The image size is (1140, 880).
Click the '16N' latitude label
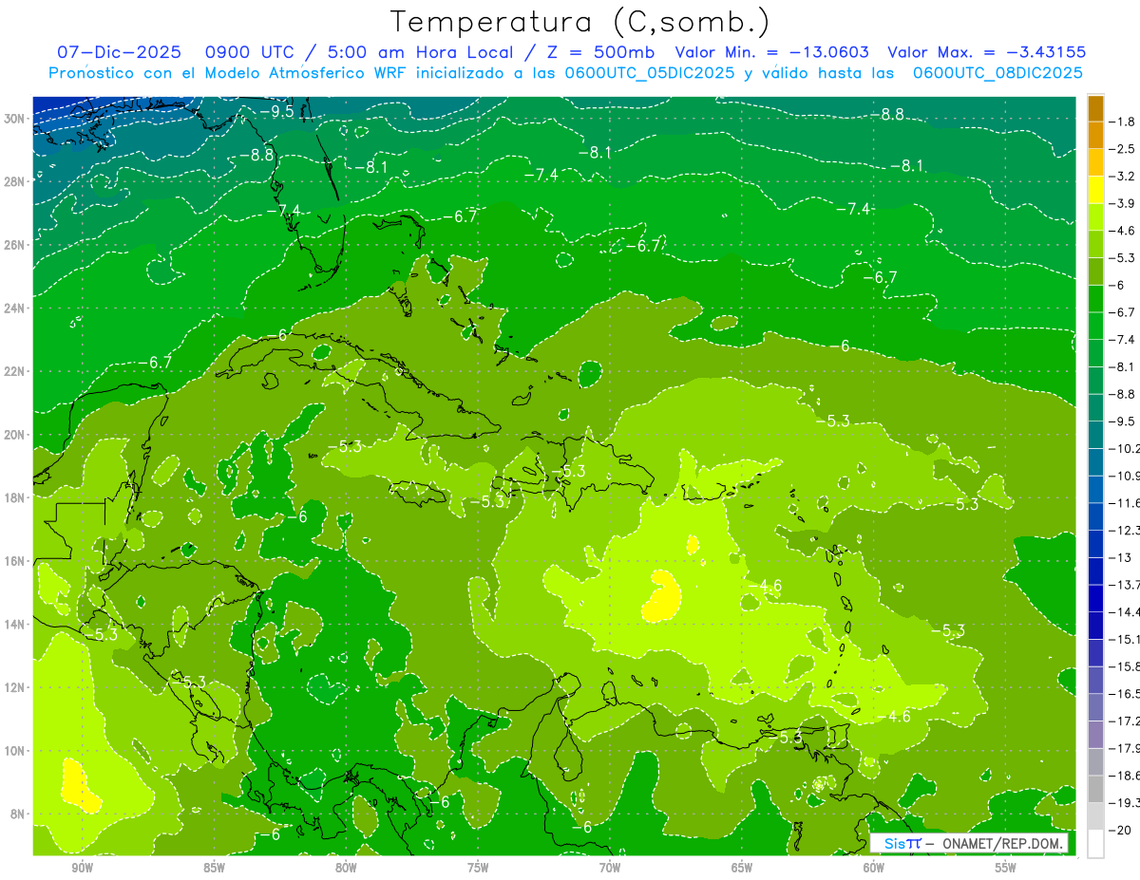(14, 561)
